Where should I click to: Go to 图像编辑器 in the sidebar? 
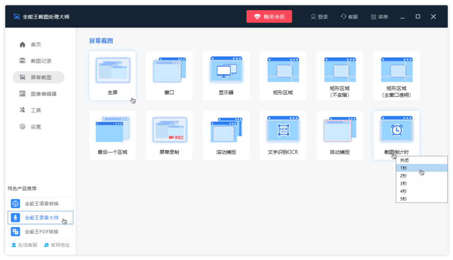tap(43, 94)
